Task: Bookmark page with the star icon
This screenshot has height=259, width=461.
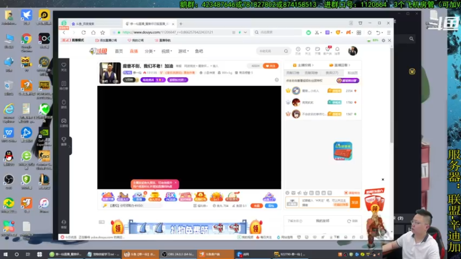Action: pos(103,32)
